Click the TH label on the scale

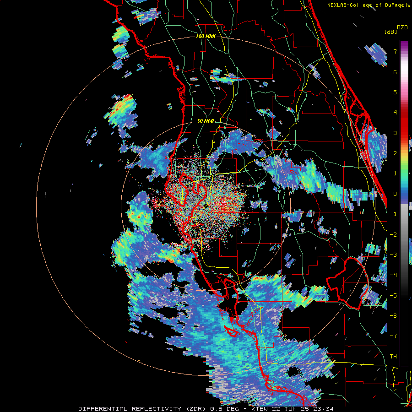(393, 357)
